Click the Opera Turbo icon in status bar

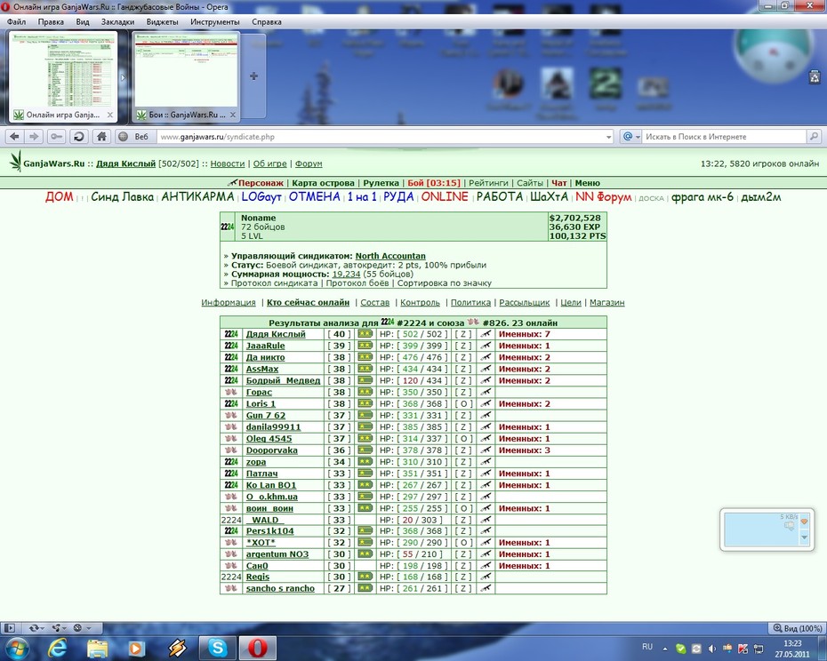pyautogui.click(x=77, y=628)
